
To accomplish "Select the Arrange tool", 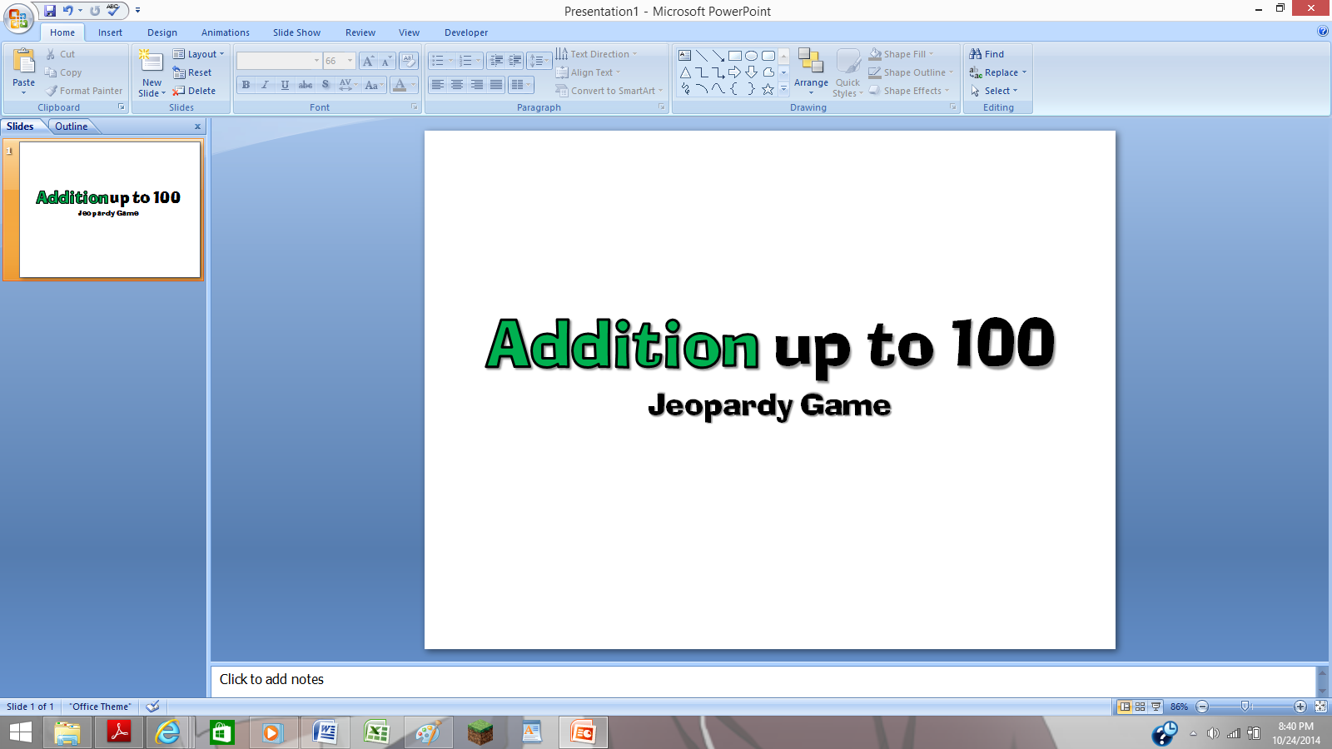I will [810, 72].
